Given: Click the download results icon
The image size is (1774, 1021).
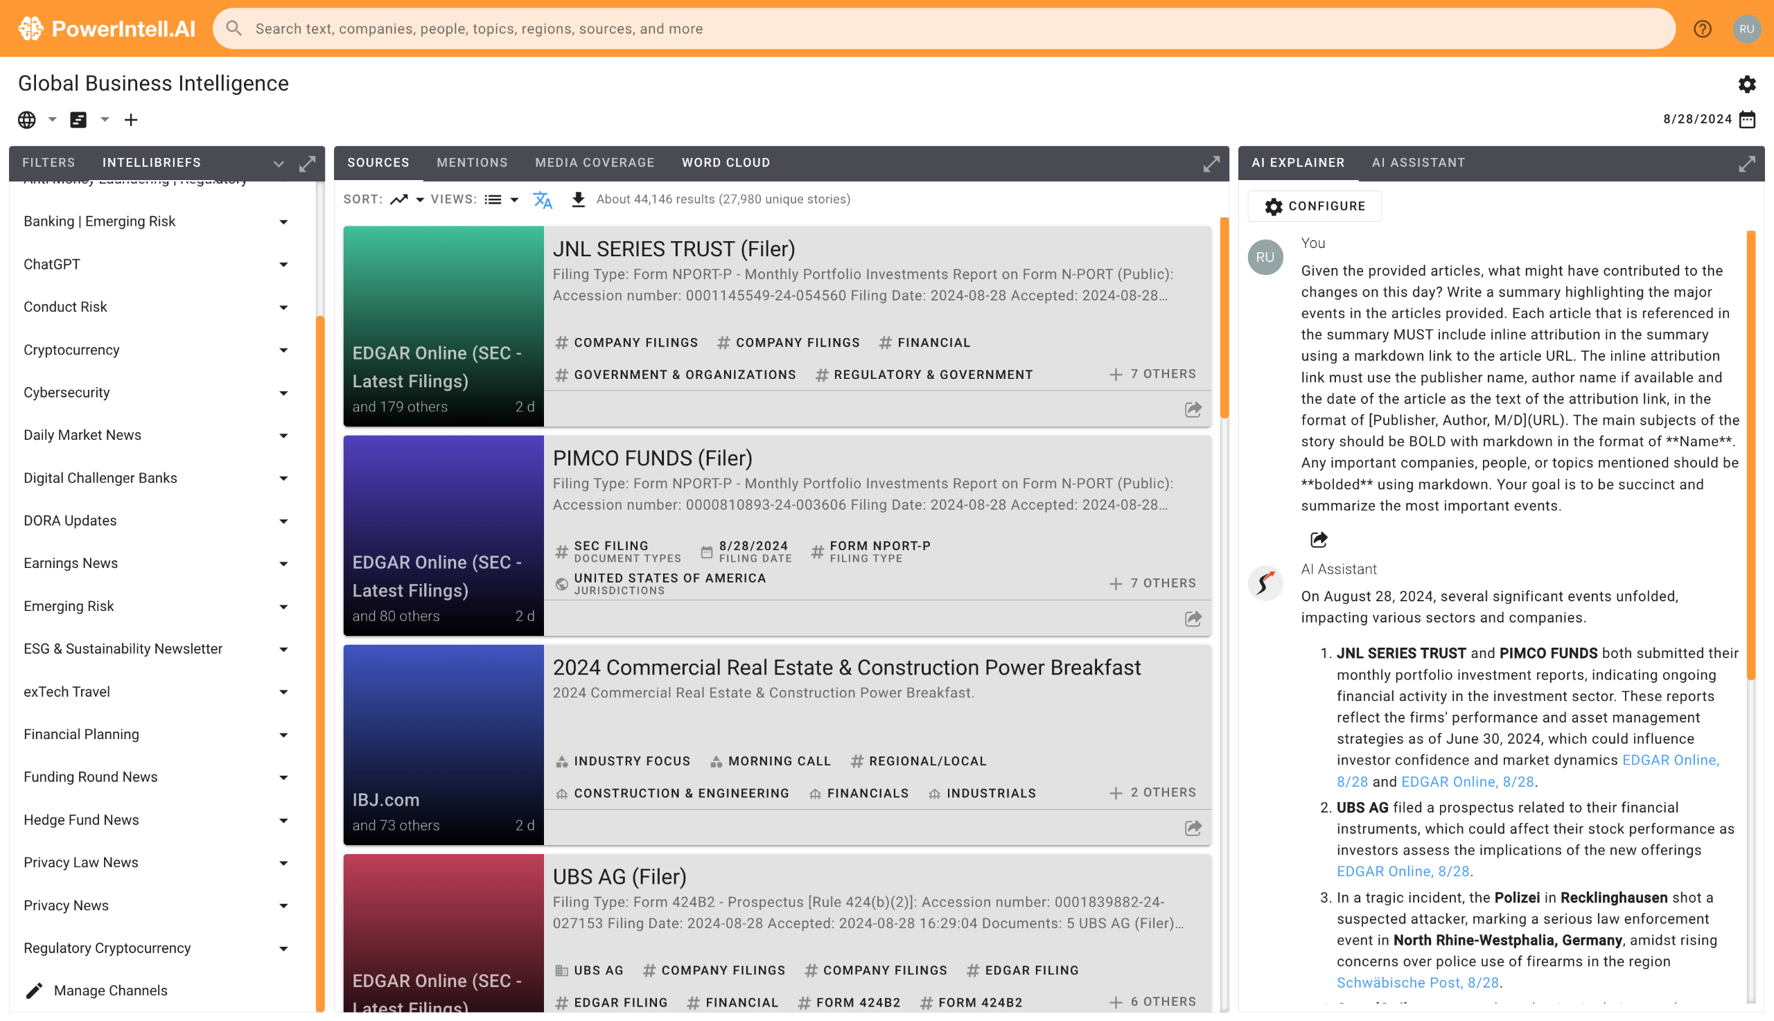Looking at the screenshot, I should [578, 200].
